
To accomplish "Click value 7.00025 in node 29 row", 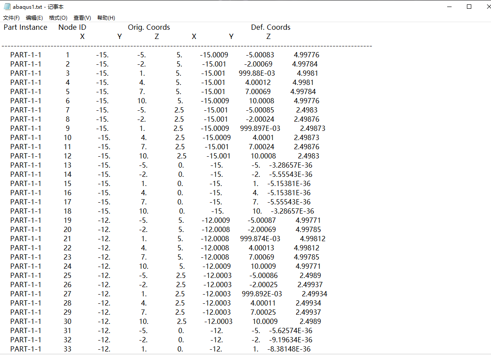I will click(263, 312).
